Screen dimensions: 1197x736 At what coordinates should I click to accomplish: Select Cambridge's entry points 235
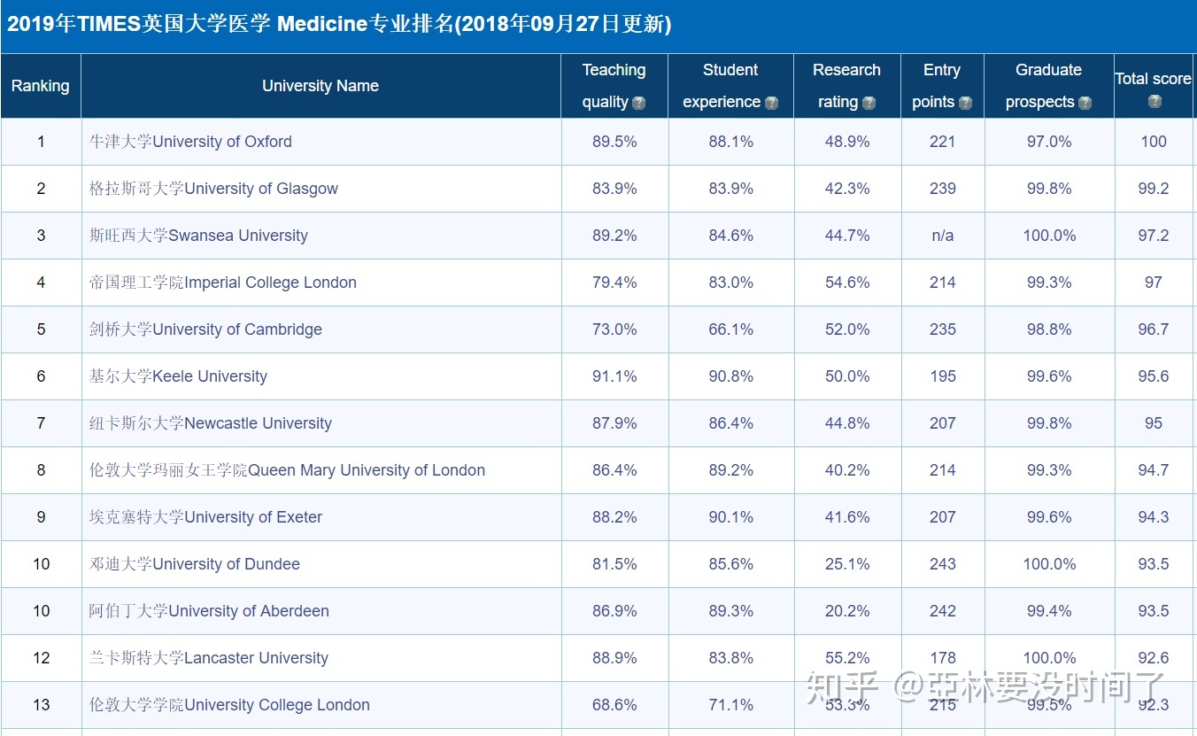click(943, 329)
